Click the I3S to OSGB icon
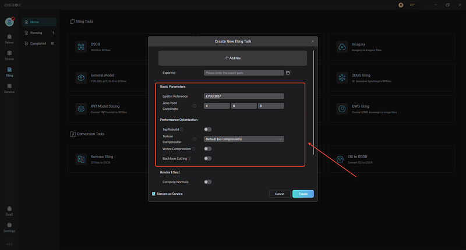466x250 pixels. 340,159
